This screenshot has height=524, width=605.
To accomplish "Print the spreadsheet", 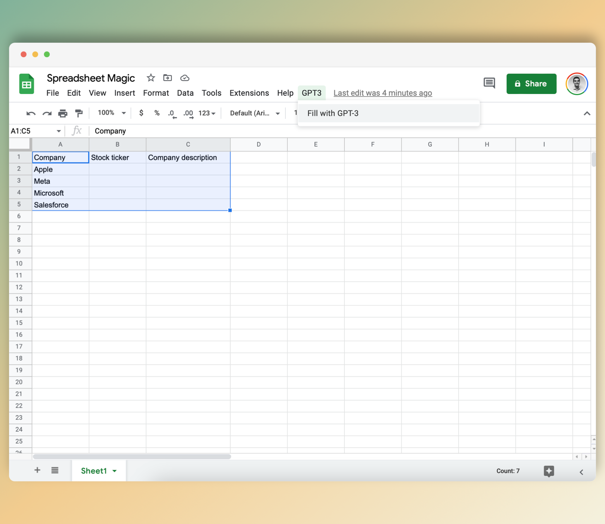I will [x=63, y=113].
